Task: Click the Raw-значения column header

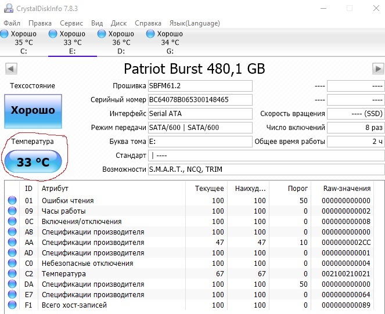Action: pyautogui.click(x=347, y=188)
